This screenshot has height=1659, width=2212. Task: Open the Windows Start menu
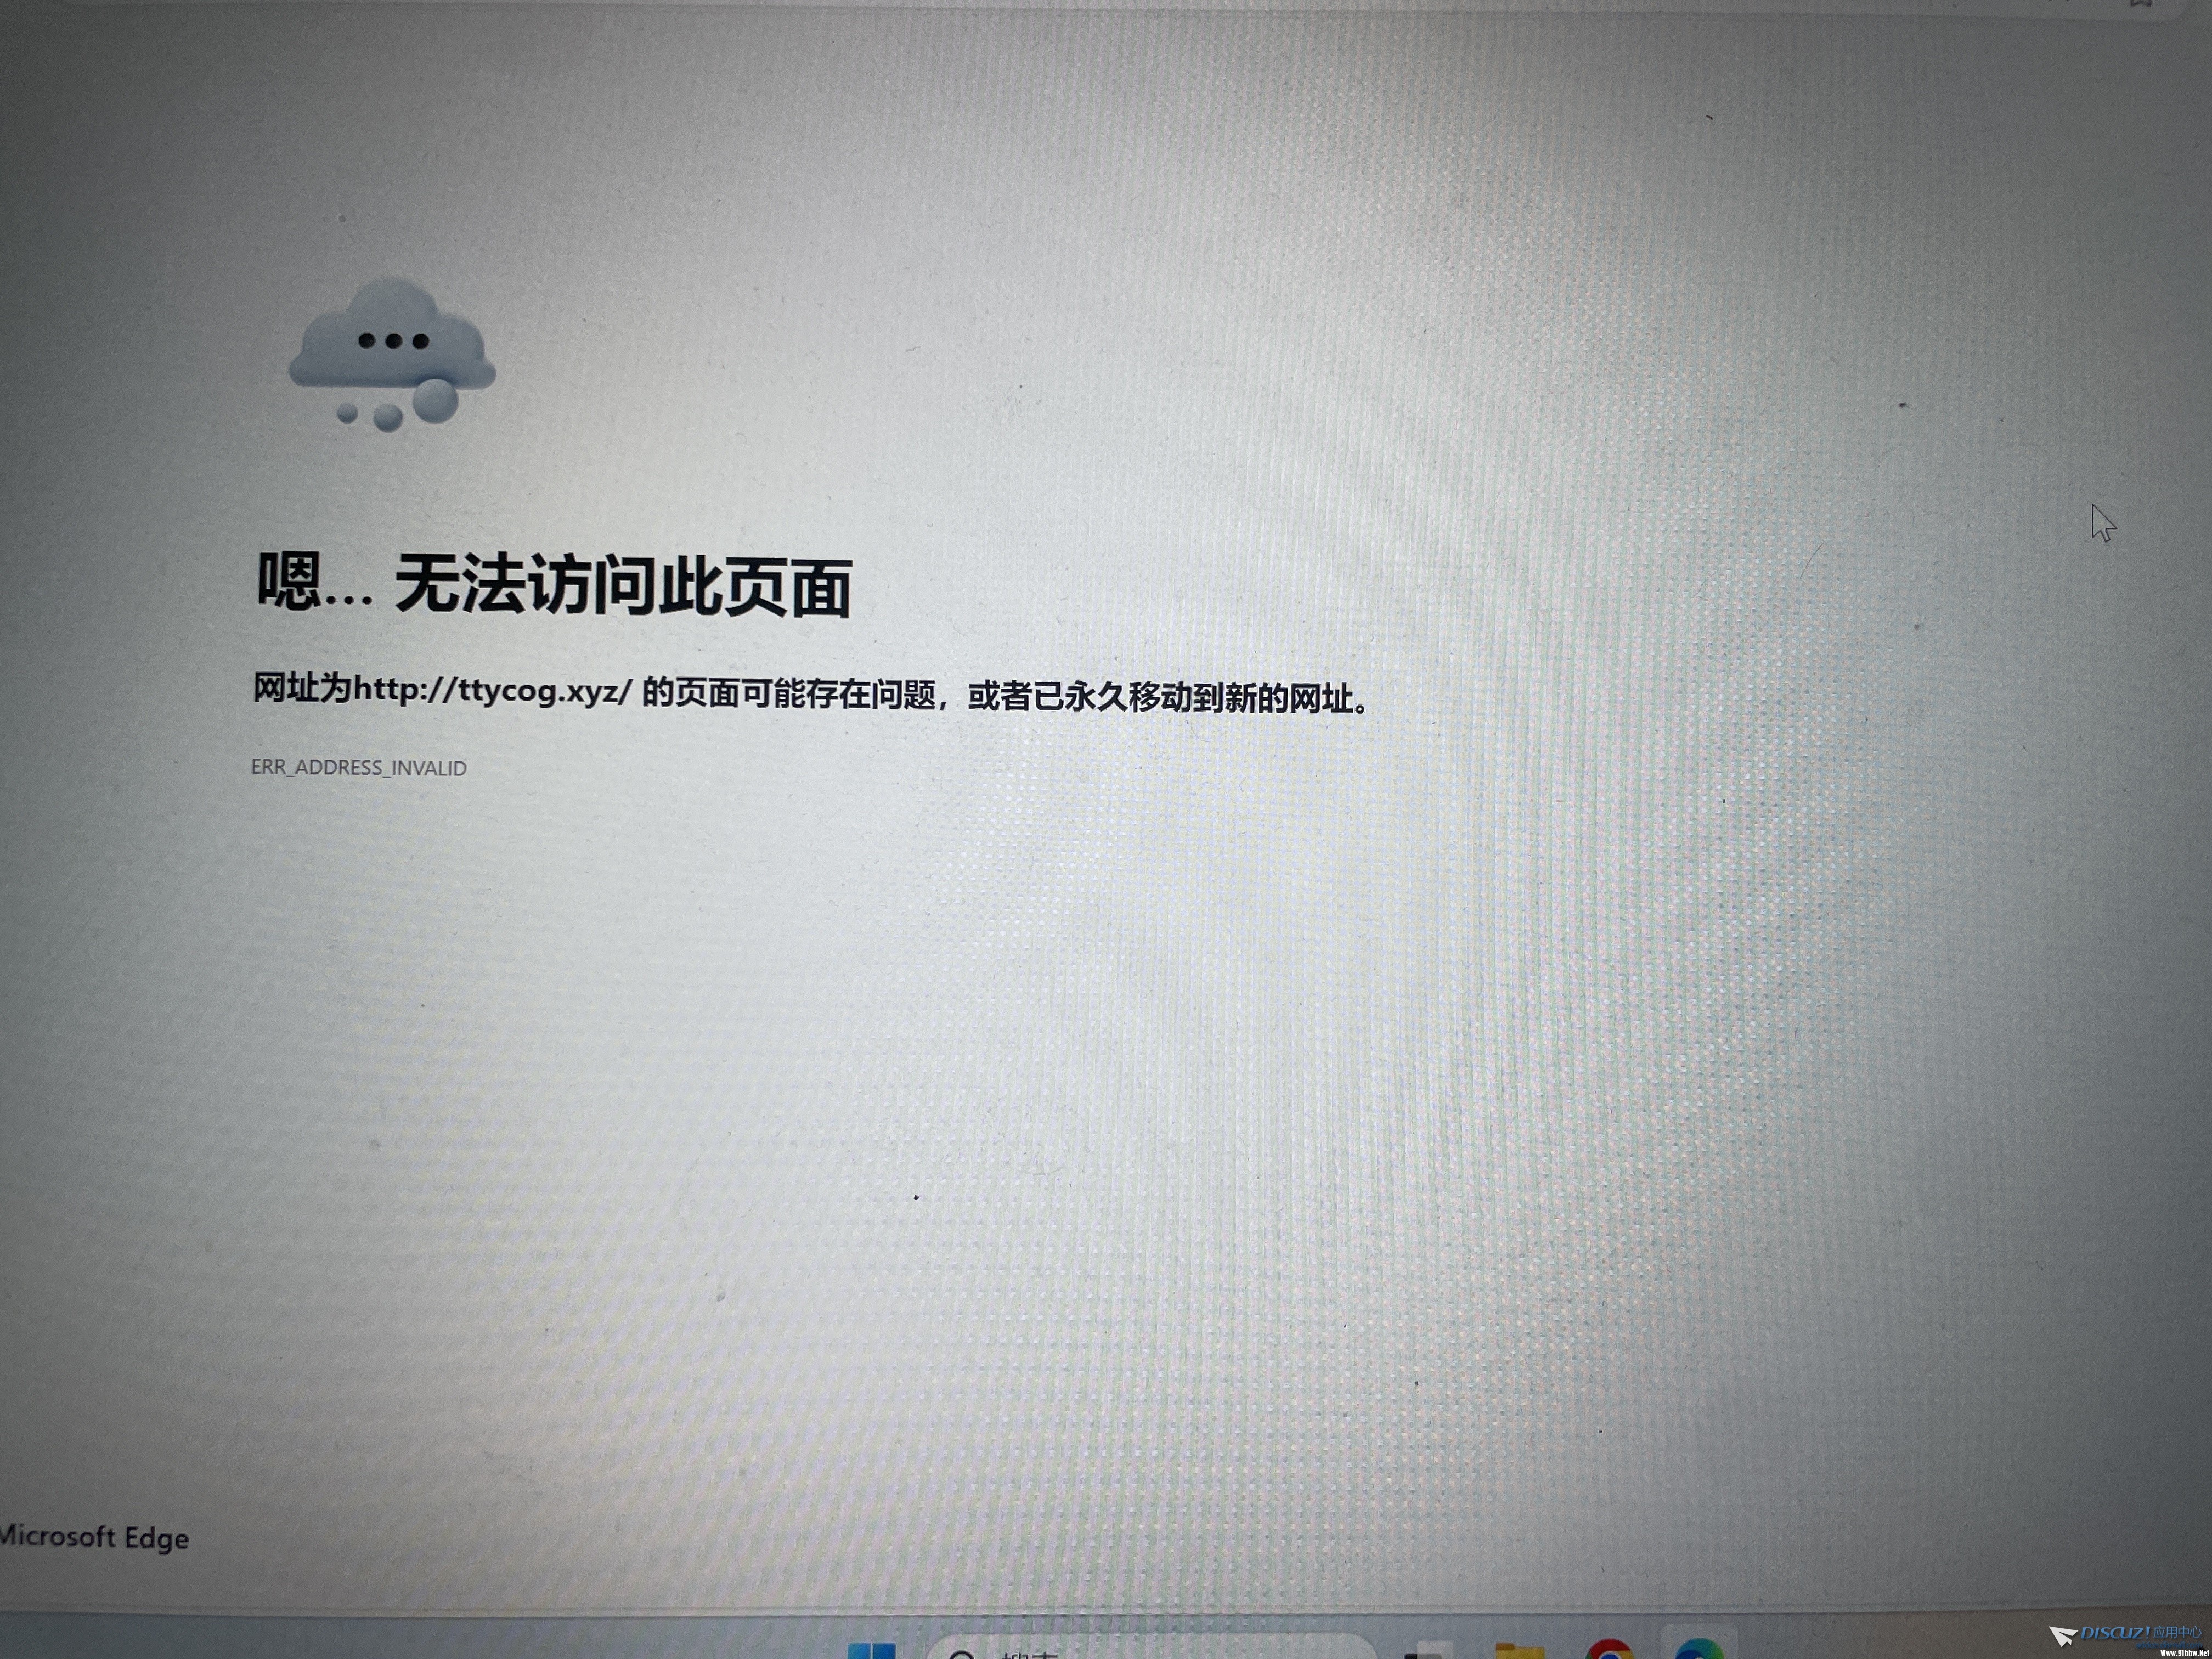pyautogui.click(x=871, y=1650)
